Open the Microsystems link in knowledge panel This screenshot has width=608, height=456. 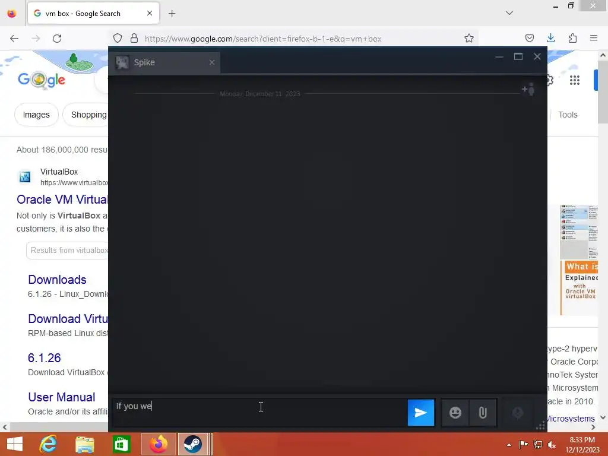(570, 419)
